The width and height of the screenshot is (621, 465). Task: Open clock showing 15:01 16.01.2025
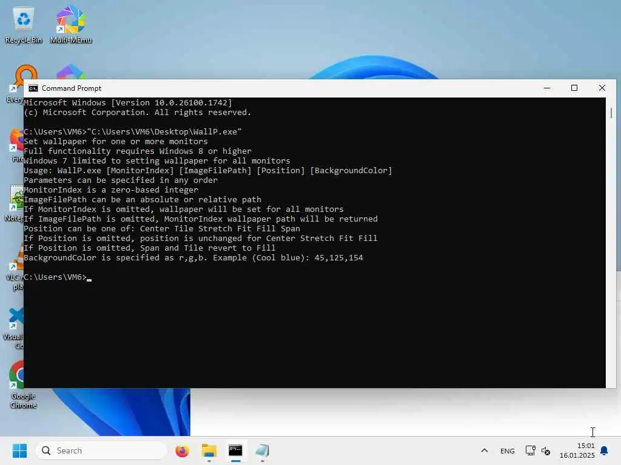coord(577,450)
